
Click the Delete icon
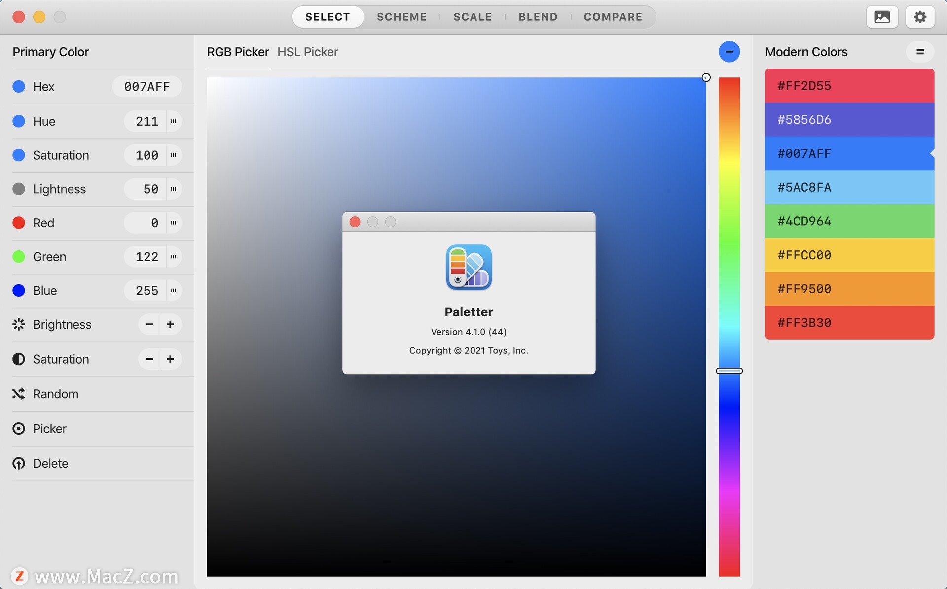coord(19,464)
